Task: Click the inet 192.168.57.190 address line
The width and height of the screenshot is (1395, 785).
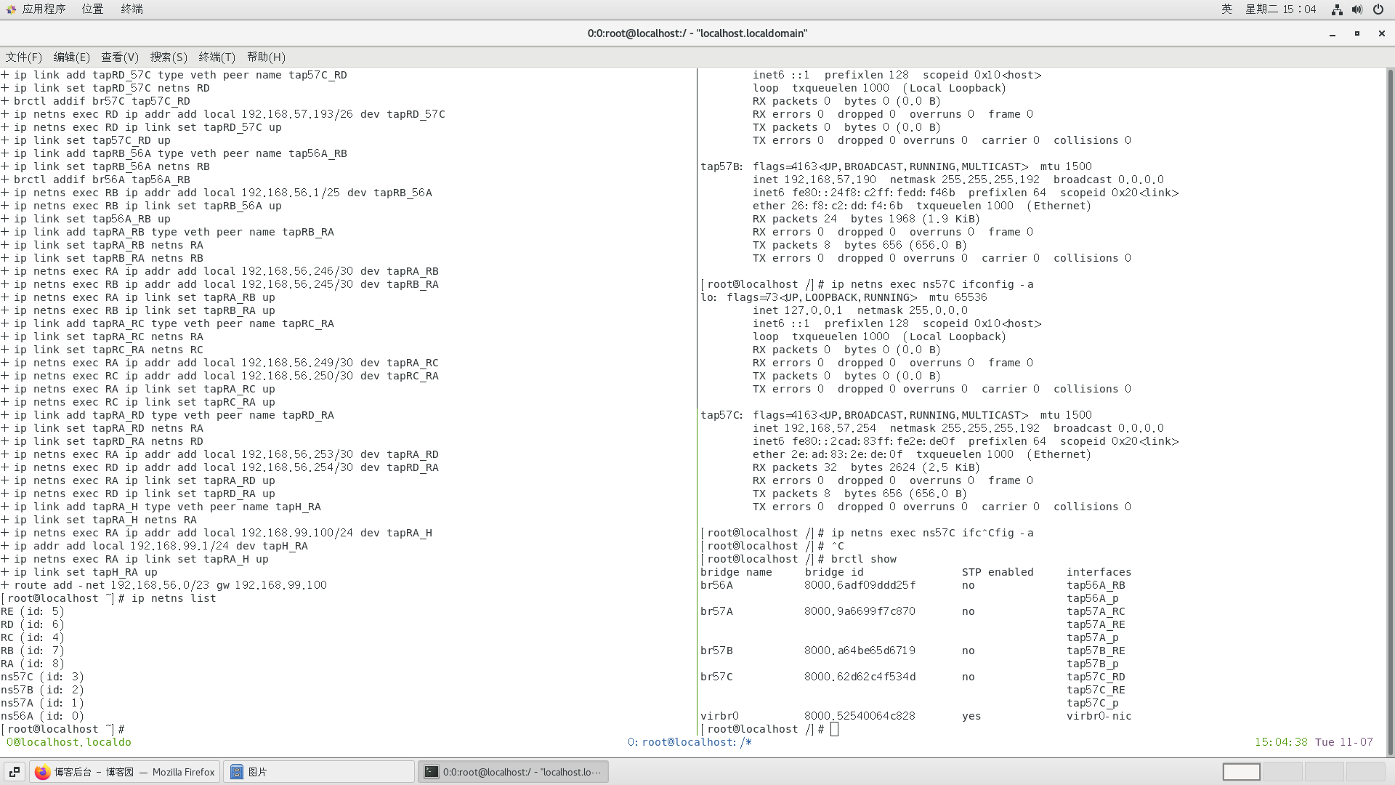Action: pos(958,180)
